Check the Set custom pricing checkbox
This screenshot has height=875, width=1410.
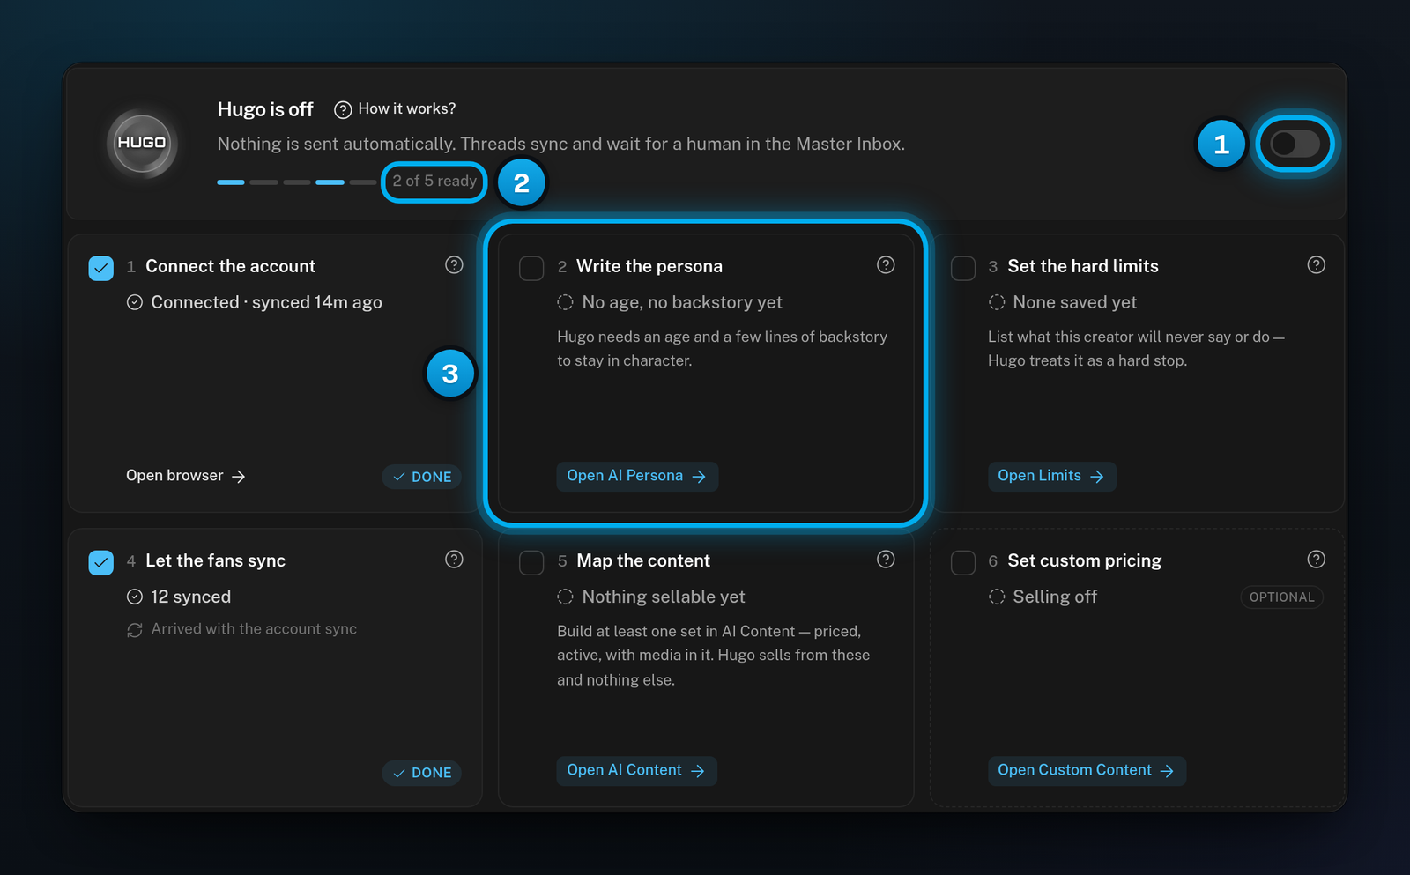coord(963,562)
